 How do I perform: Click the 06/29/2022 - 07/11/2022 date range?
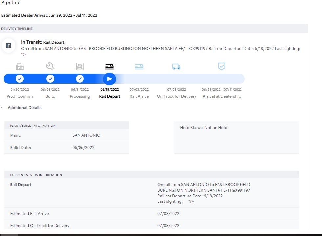(222, 89)
